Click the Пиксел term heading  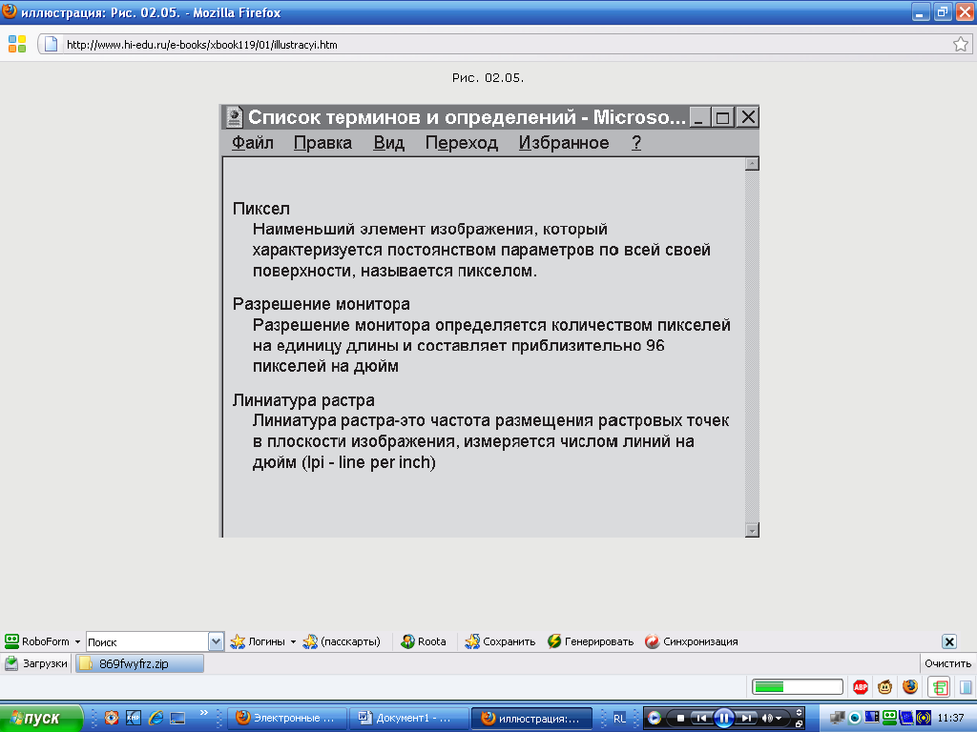(261, 209)
